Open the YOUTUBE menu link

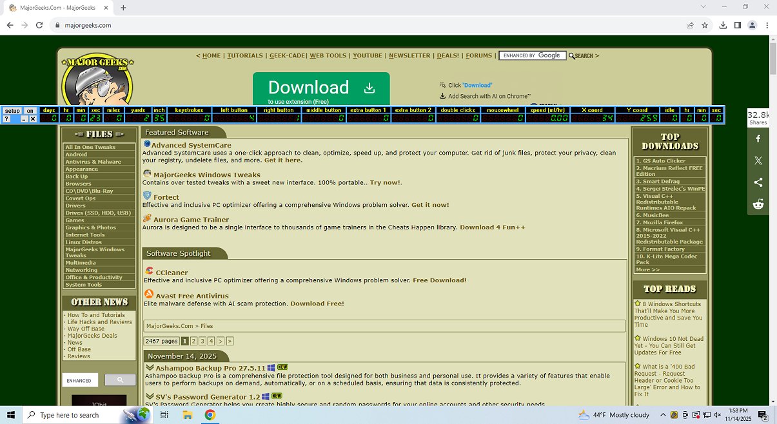[x=368, y=55]
